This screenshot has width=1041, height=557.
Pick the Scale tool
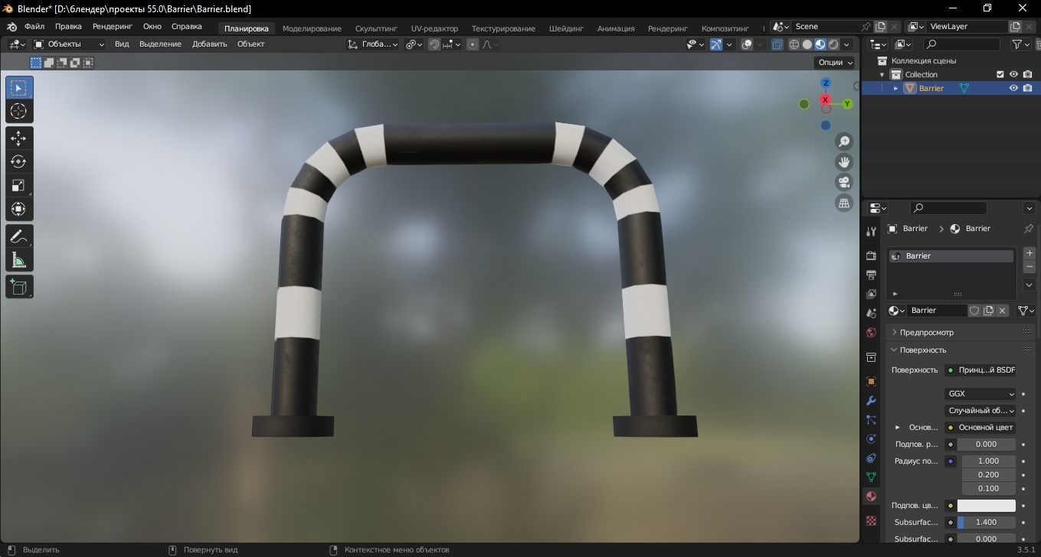(19, 186)
